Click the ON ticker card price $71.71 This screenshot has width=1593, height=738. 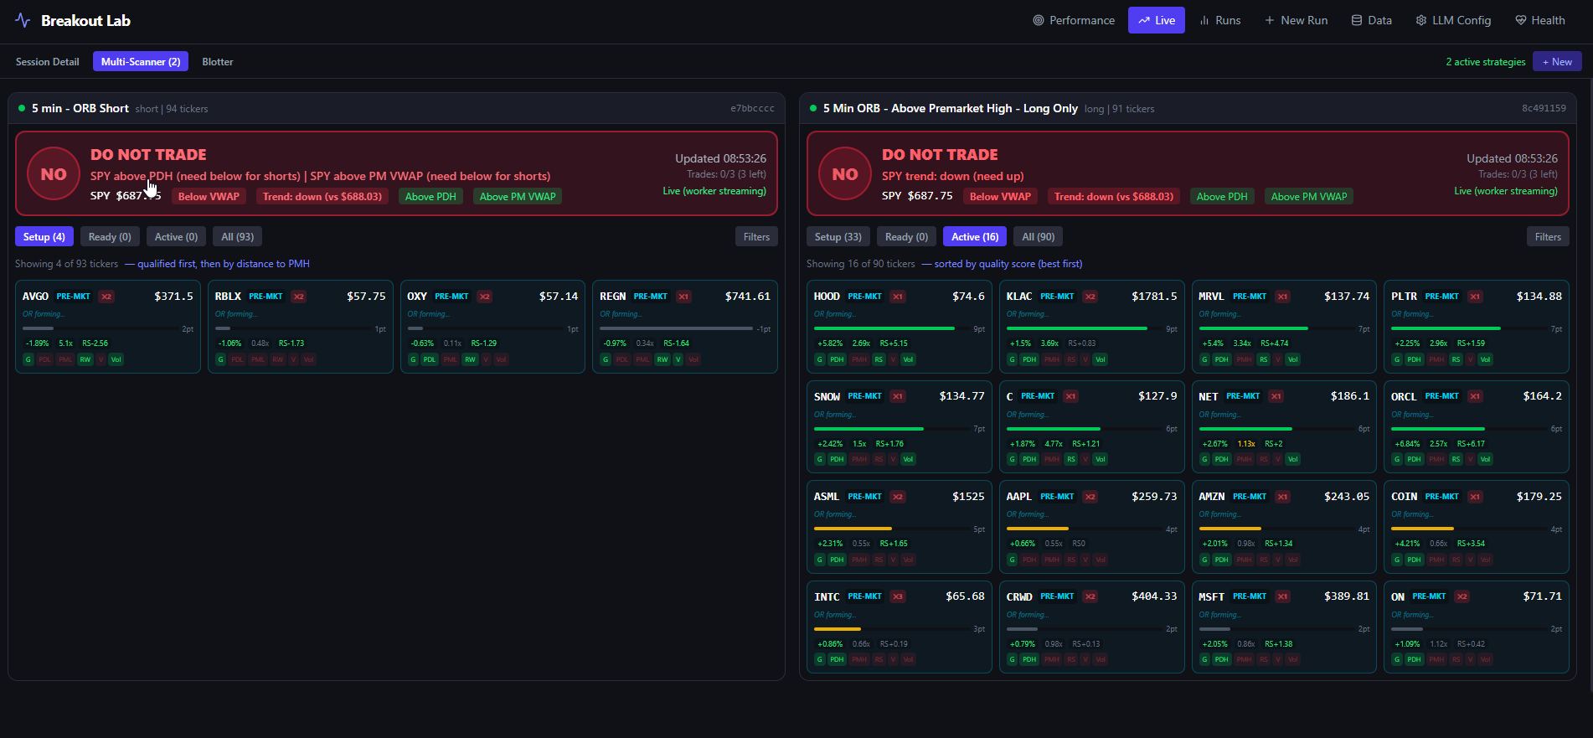point(1542,596)
